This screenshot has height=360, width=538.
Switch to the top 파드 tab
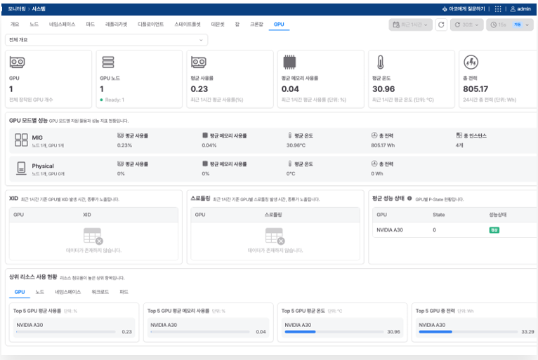90,25
